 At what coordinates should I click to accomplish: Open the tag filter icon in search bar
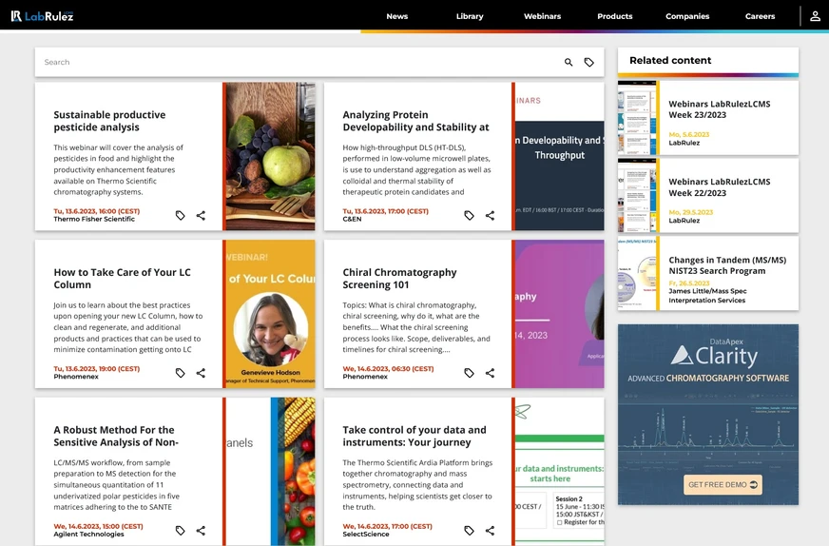589,63
